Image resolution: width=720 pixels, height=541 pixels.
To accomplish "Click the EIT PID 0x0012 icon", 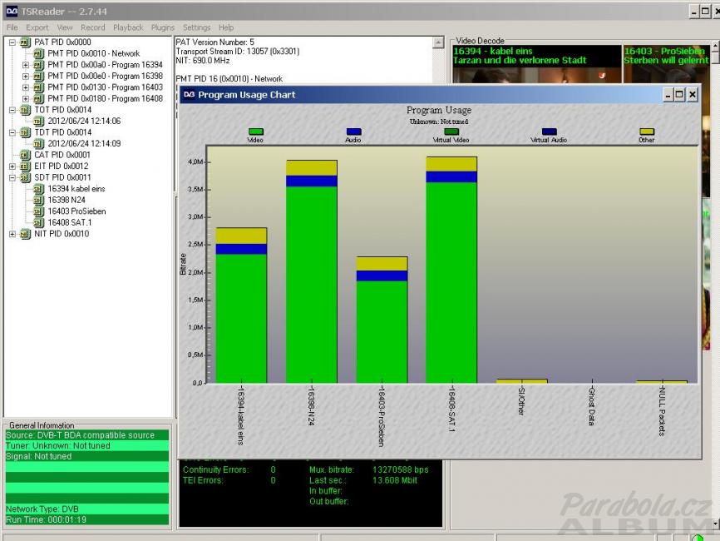I will click(25, 166).
